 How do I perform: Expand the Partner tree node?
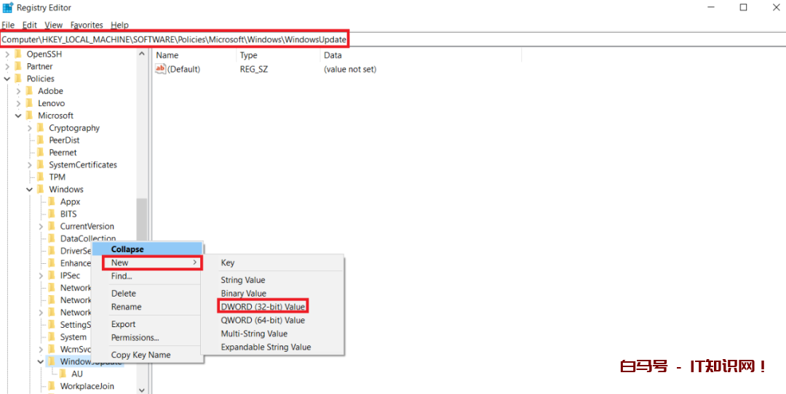7,66
